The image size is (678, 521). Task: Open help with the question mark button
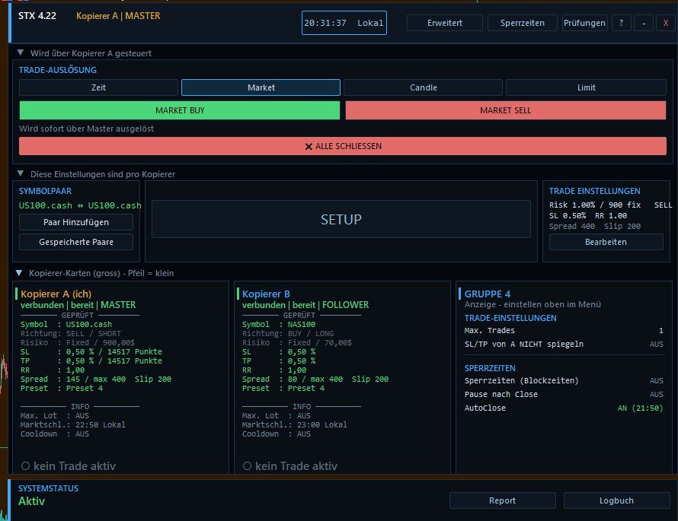tap(622, 23)
